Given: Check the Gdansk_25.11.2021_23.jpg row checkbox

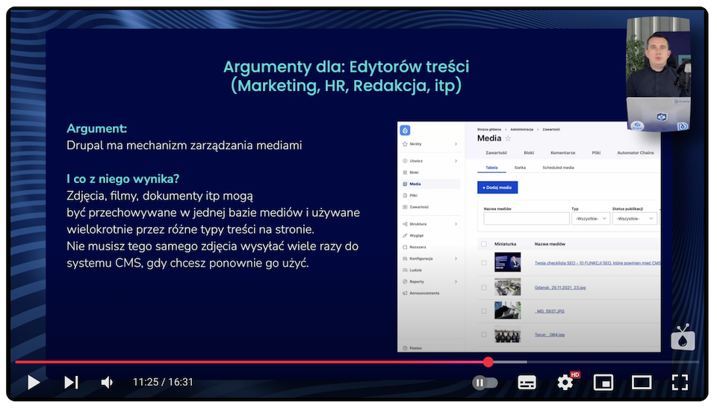Looking at the screenshot, I should click(484, 288).
